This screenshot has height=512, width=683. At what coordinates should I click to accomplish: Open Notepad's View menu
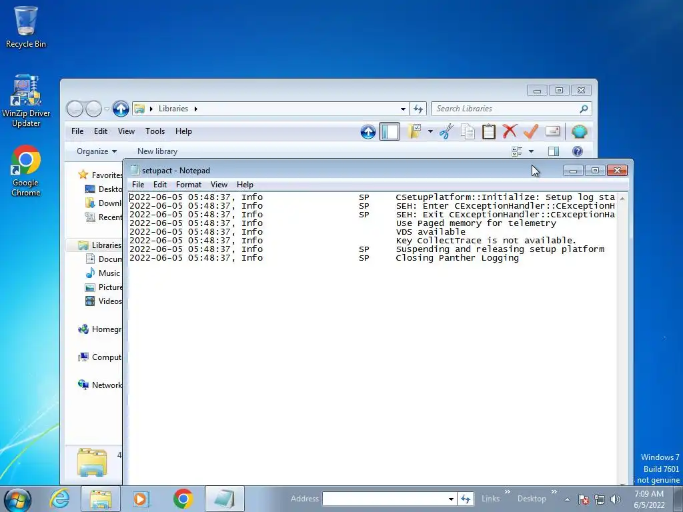219,185
